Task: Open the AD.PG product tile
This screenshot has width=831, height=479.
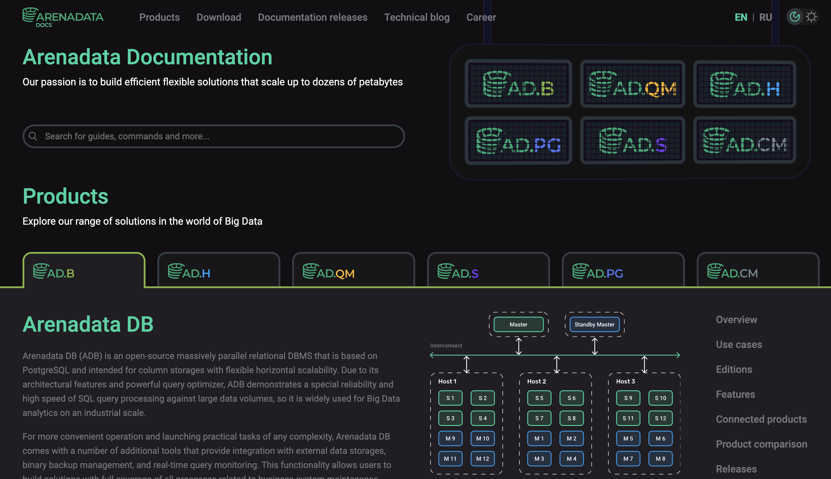Action: [518, 140]
